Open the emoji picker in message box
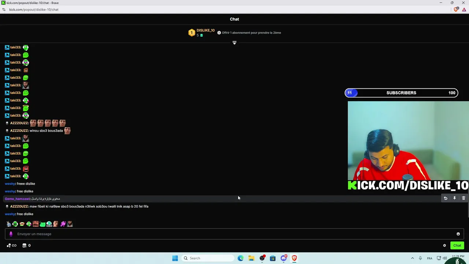This screenshot has width=469, height=264. tap(458, 234)
